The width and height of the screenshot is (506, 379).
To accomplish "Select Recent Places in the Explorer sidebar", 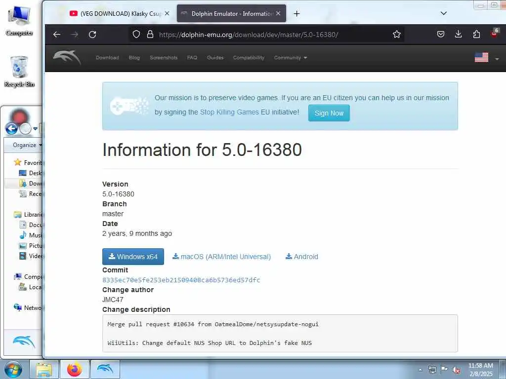I will 31,193.
